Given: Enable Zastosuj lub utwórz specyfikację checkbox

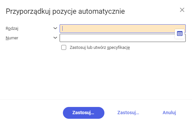Looking at the screenshot, I should 64,48.
